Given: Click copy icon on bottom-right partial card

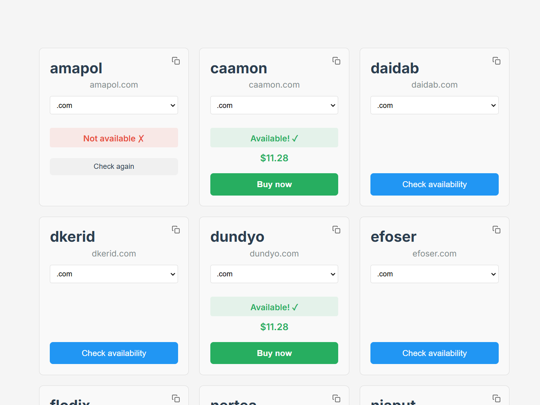Looking at the screenshot, I should pos(496,399).
